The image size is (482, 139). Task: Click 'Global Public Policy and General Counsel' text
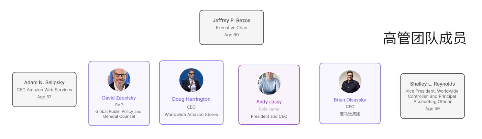click(x=118, y=114)
